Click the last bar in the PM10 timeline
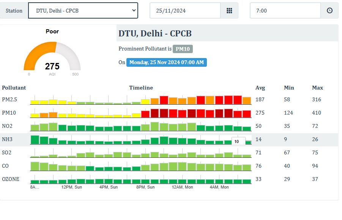 pyautogui.click(x=247, y=114)
